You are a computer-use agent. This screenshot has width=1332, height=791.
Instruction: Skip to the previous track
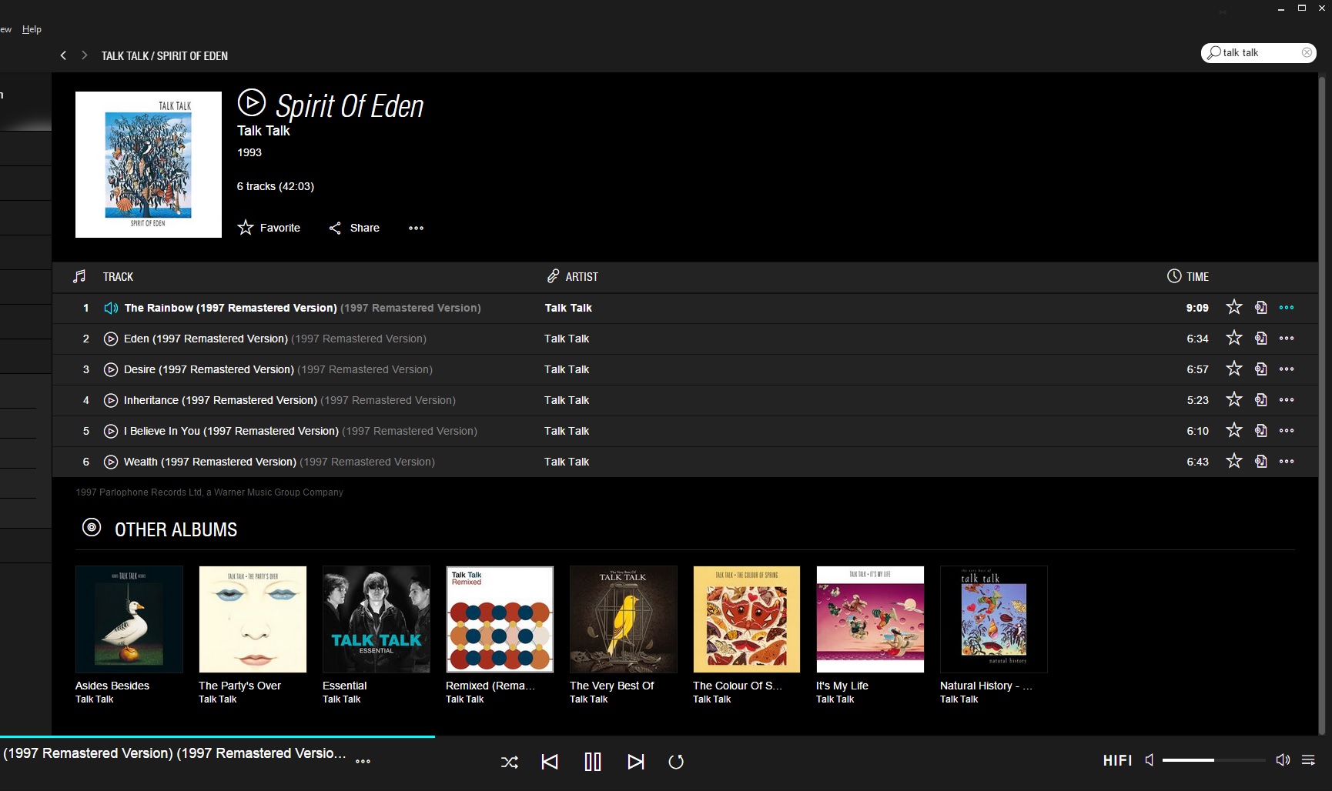coord(550,762)
